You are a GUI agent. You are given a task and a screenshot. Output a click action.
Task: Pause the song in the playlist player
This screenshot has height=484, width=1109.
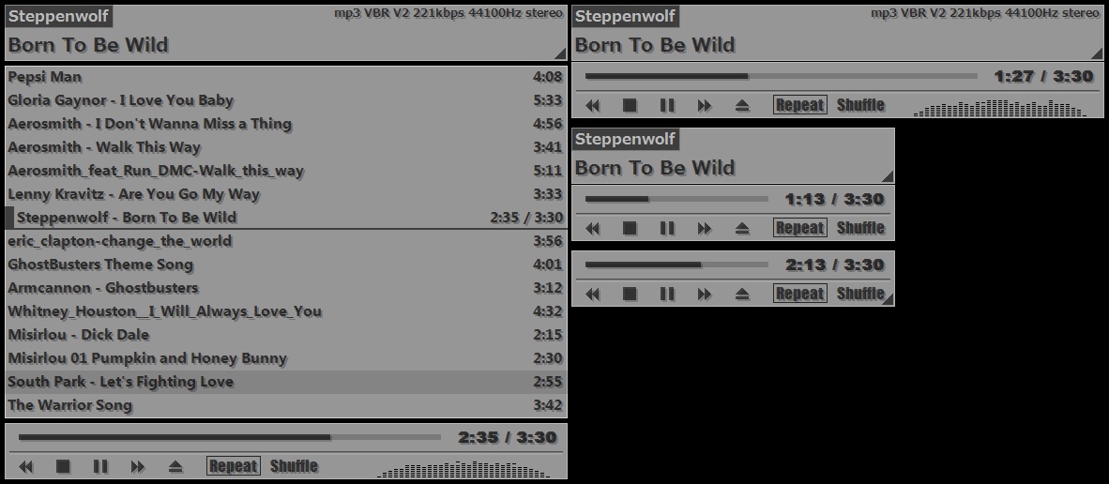[x=100, y=466]
